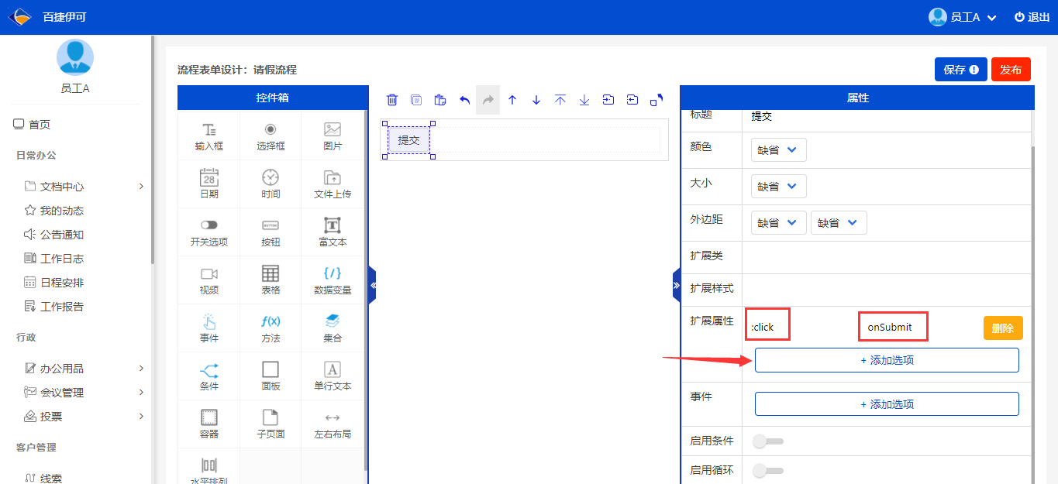Viewport: 1058px width, 484px height.
Task: Pick the 子页面 control from the toolbox
Action: pyautogui.click(x=271, y=424)
